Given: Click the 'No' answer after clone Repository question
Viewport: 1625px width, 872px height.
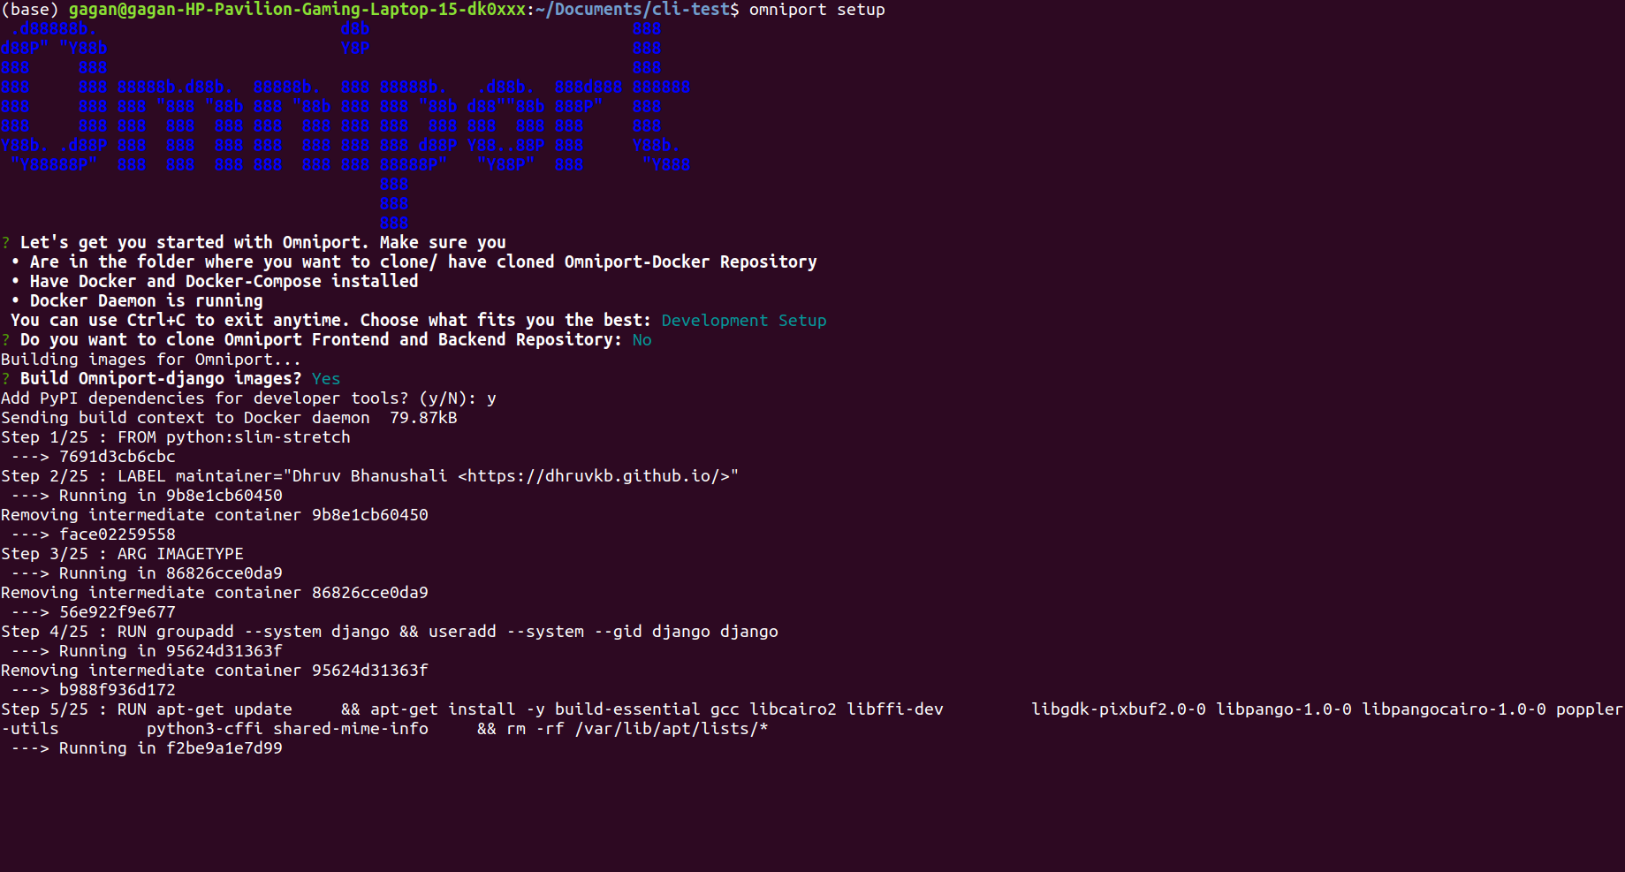Looking at the screenshot, I should tap(642, 340).
